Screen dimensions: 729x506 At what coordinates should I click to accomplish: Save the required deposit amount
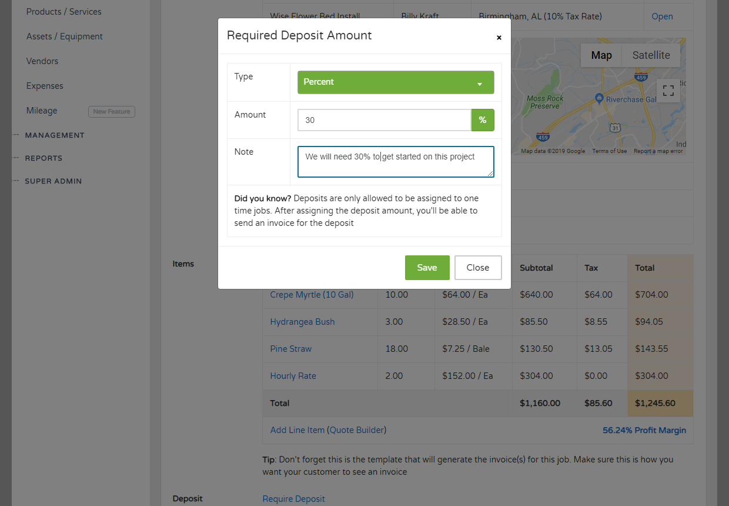point(427,267)
